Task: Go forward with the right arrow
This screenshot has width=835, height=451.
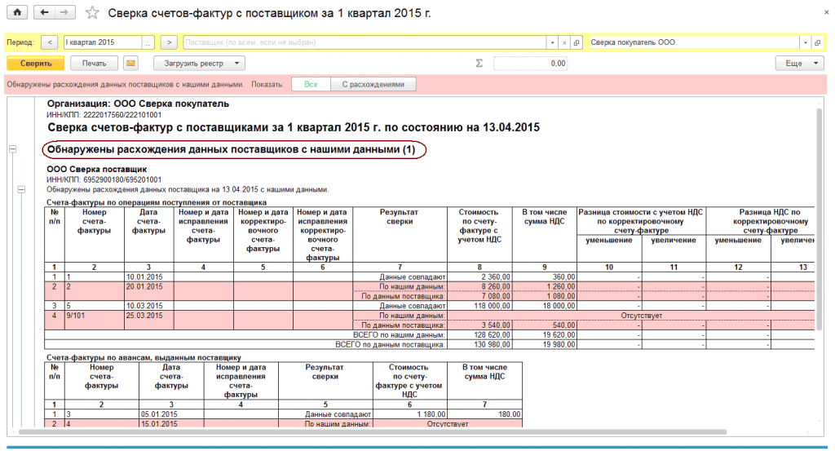Action: point(66,13)
